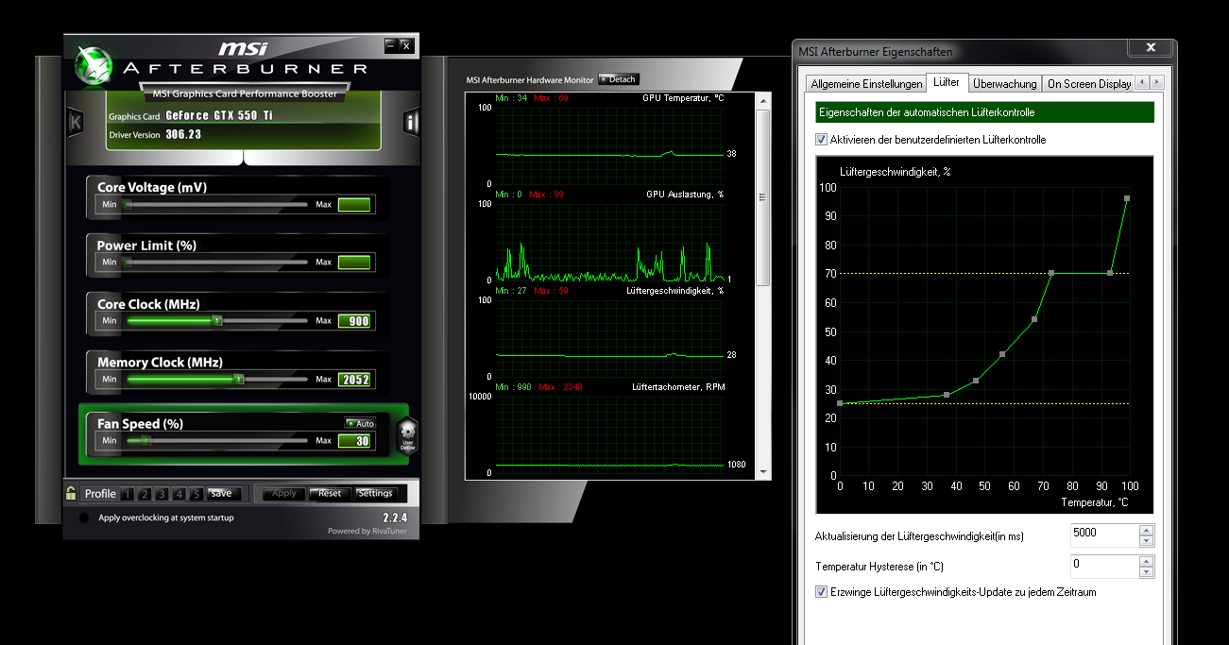The height and width of the screenshot is (645, 1229).
Task: Decrease Temperatur Hysterese with down arrow
Action: point(1146,571)
